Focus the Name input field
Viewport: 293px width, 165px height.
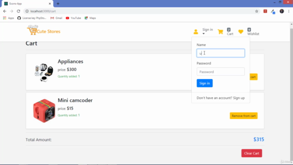coord(221,53)
